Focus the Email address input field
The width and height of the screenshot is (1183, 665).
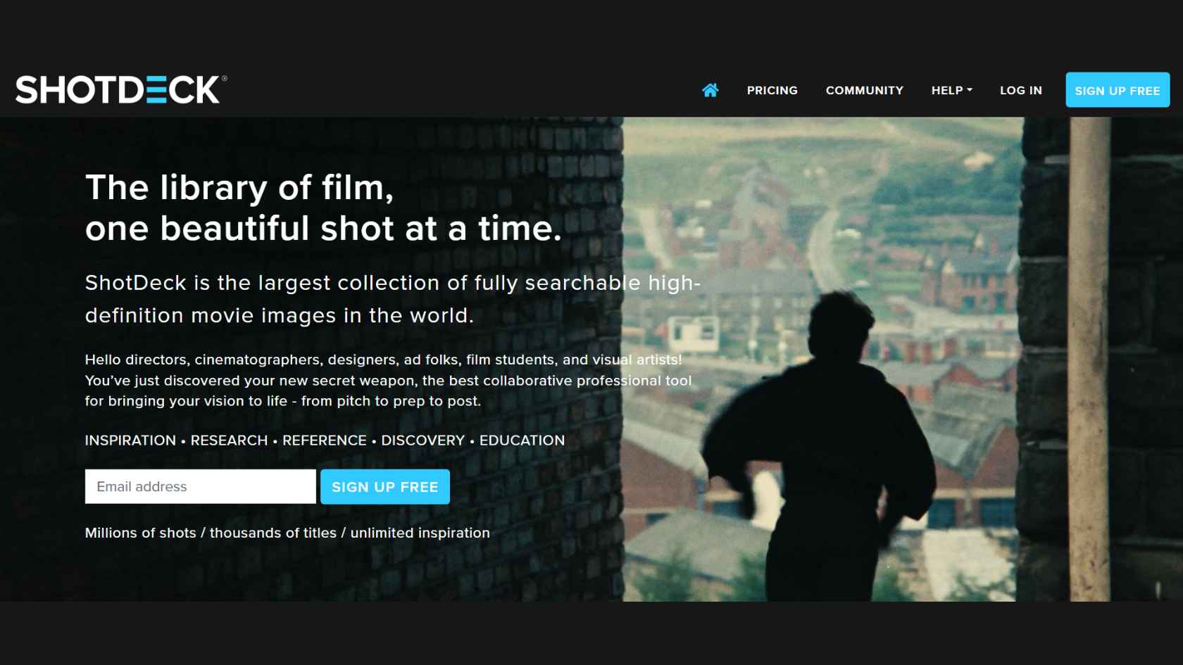(x=200, y=486)
